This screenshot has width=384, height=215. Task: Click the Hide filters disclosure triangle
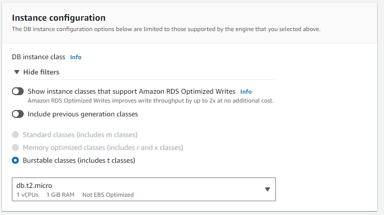pyautogui.click(x=17, y=72)
